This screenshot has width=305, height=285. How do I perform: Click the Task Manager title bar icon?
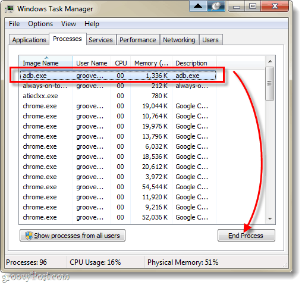[10, 9]
